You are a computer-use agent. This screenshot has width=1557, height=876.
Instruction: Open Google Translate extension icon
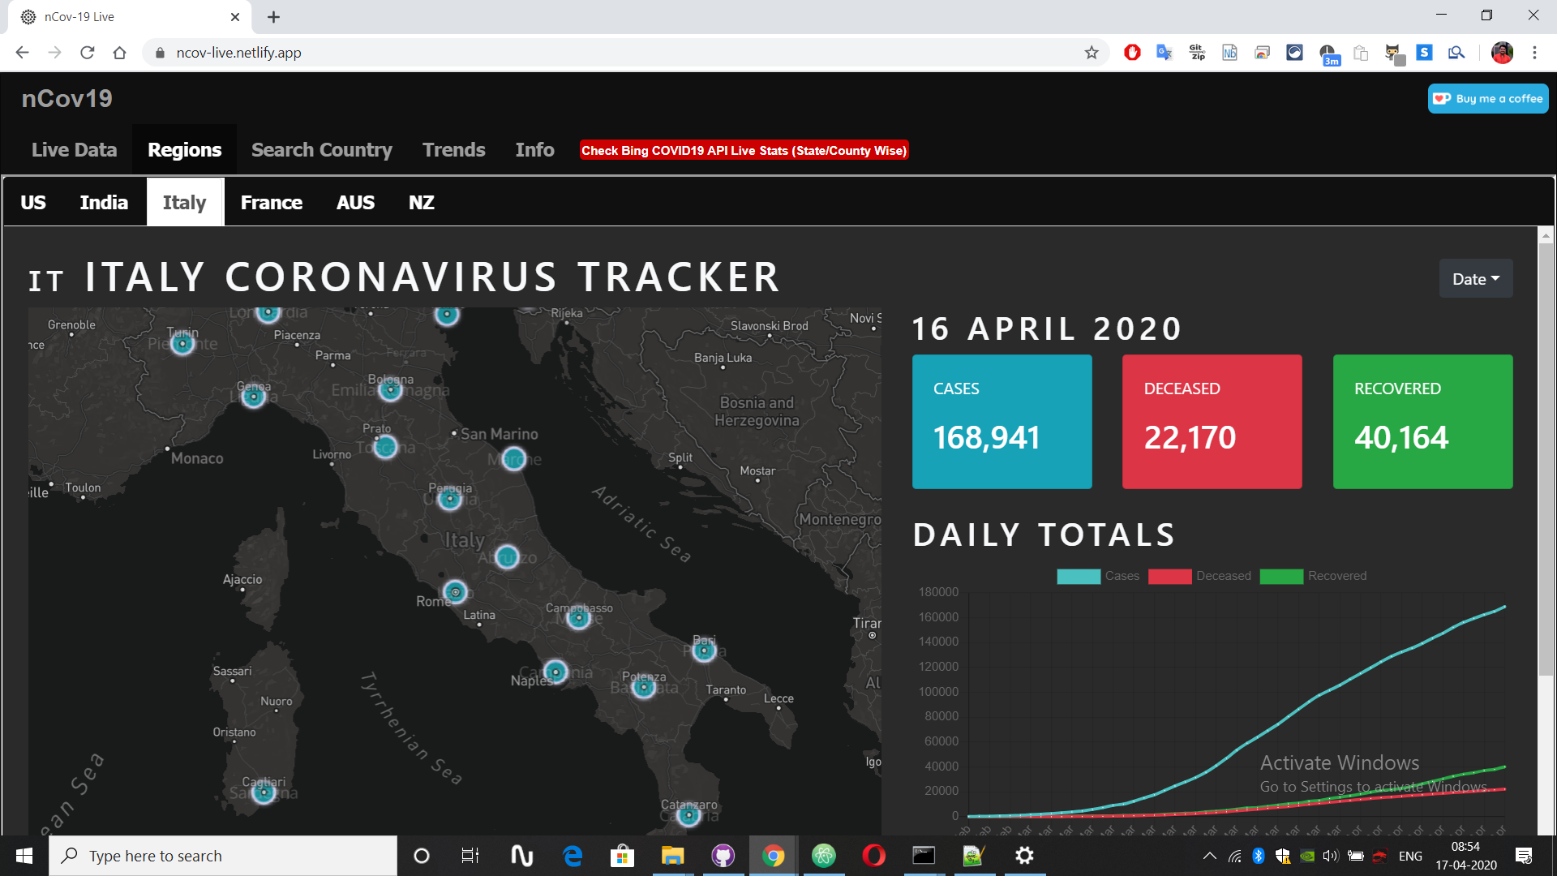pos(1165,53)
